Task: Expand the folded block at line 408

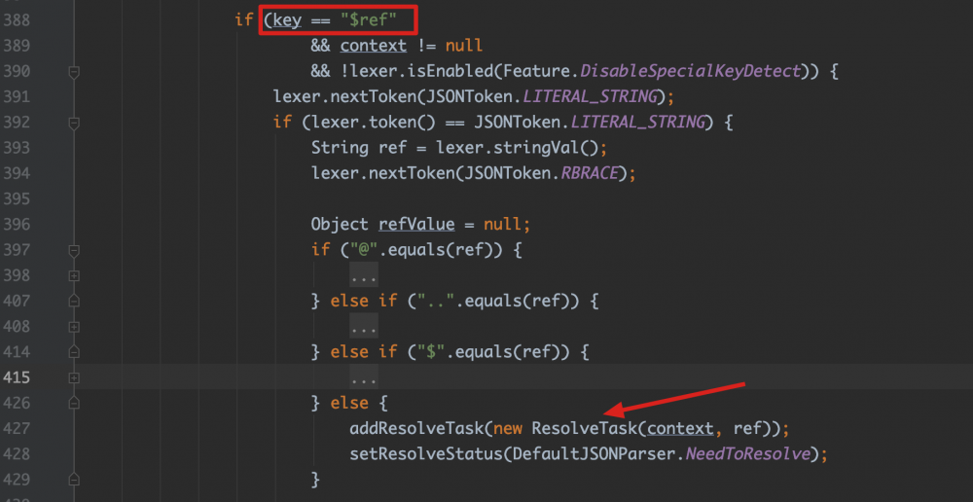Action: [74, 326]
